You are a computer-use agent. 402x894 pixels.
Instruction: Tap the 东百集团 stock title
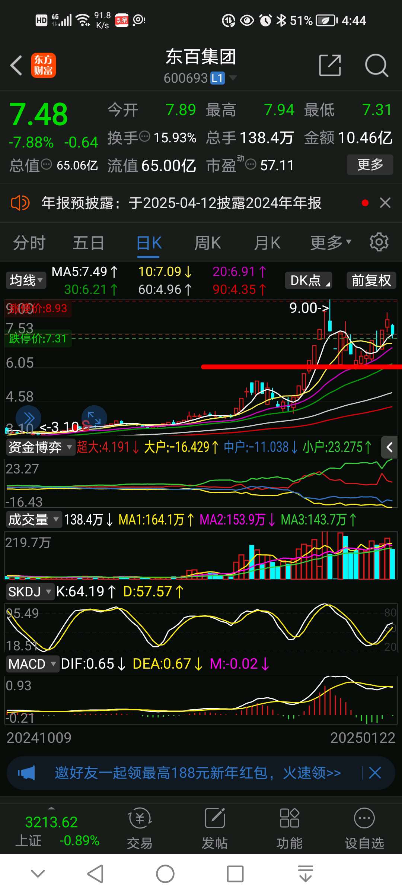(x=201, y=57)
